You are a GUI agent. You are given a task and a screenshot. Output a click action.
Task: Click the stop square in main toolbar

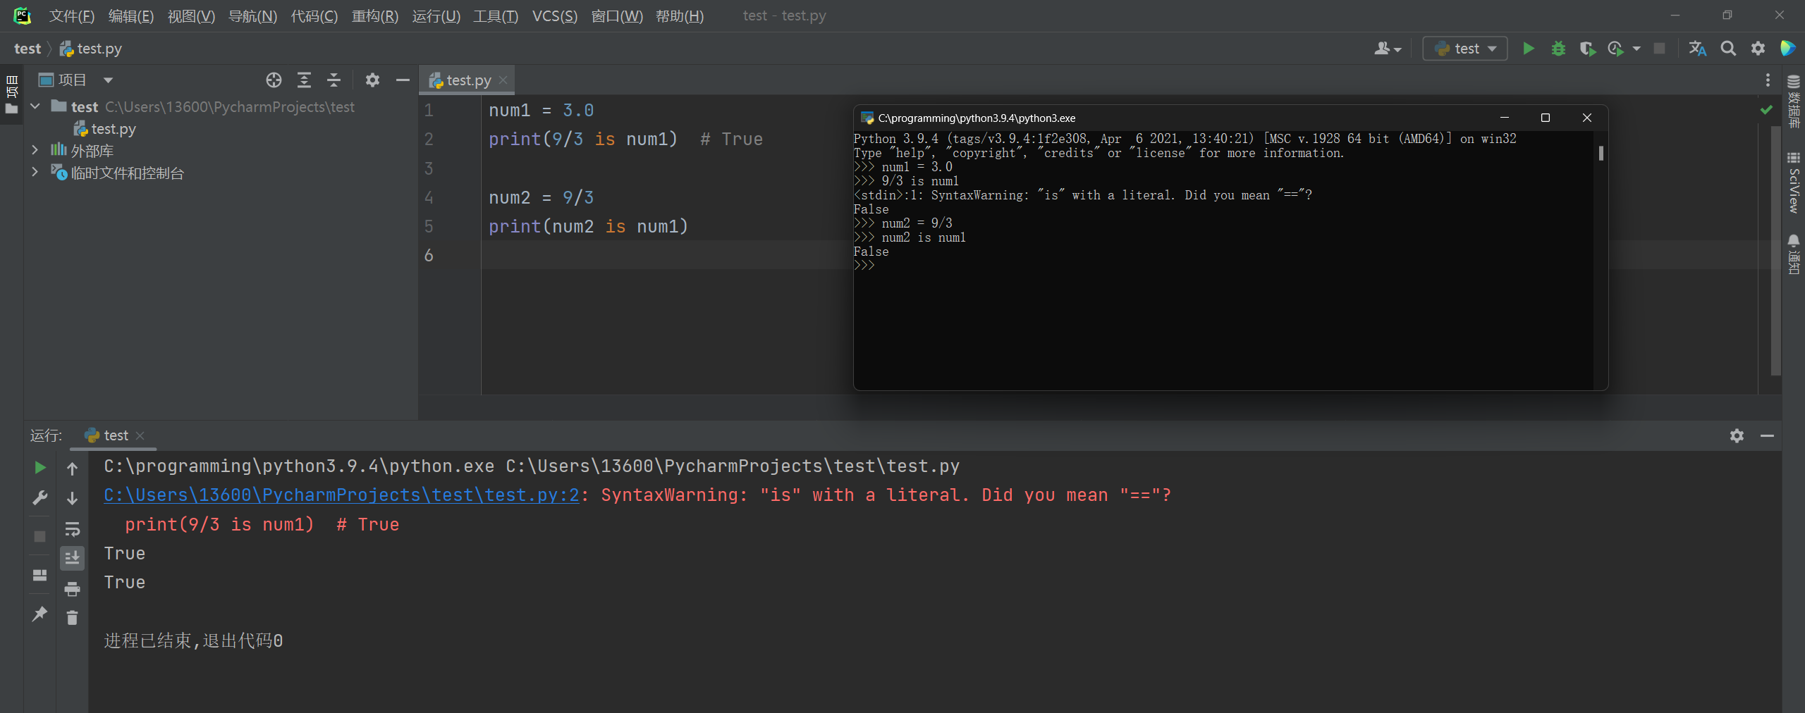click(x=1659, y=49)
